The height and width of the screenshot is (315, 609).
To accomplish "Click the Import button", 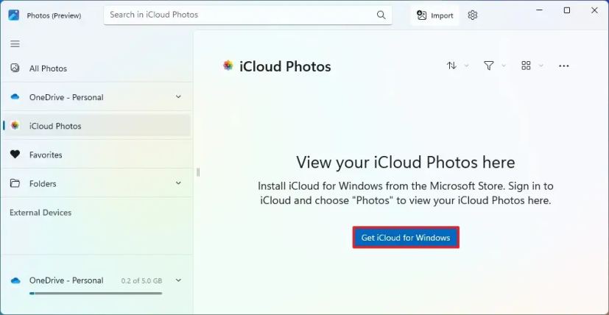I will pos(434,15).
